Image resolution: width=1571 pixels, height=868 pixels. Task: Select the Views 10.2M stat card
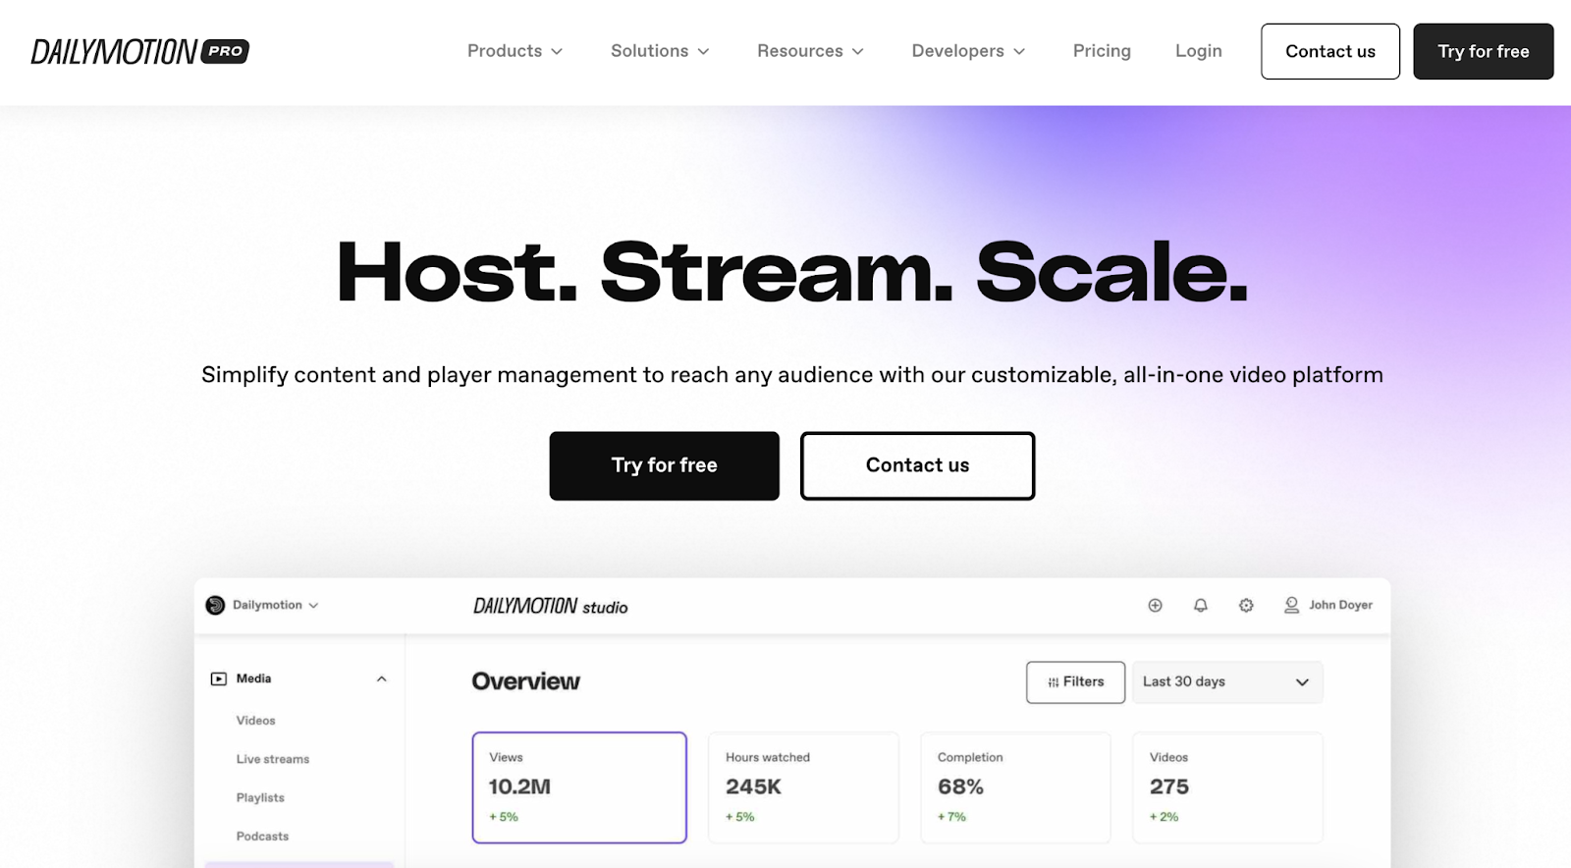coord(579,787)
